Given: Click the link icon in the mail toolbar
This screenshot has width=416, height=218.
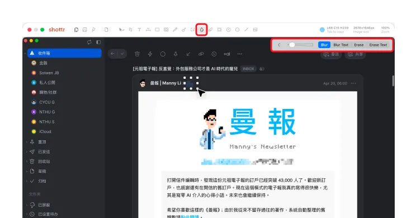Looking at the screenshot, I should point(201,54).
